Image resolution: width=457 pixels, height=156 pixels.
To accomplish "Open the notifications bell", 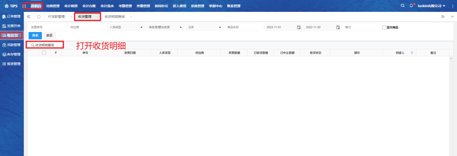I will coord(412,5).
